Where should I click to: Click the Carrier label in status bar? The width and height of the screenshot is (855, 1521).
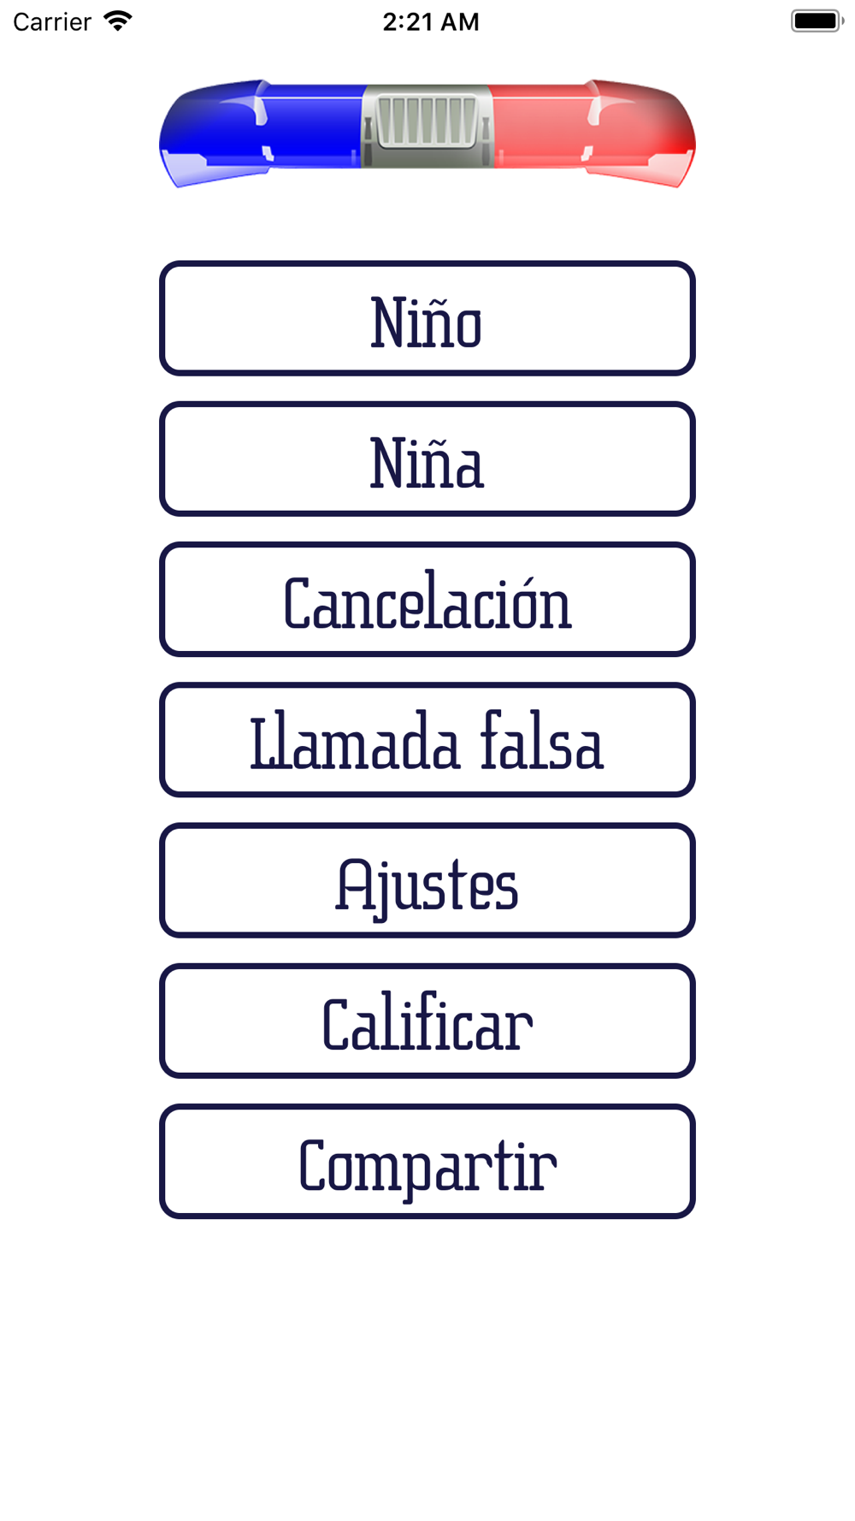[x=52, y=21]
